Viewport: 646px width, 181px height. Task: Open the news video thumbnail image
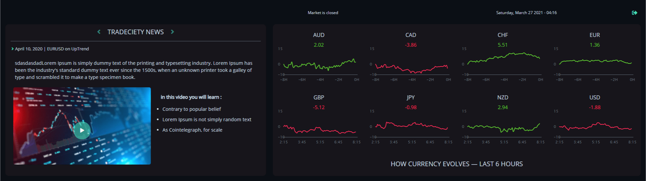(82, 126)
